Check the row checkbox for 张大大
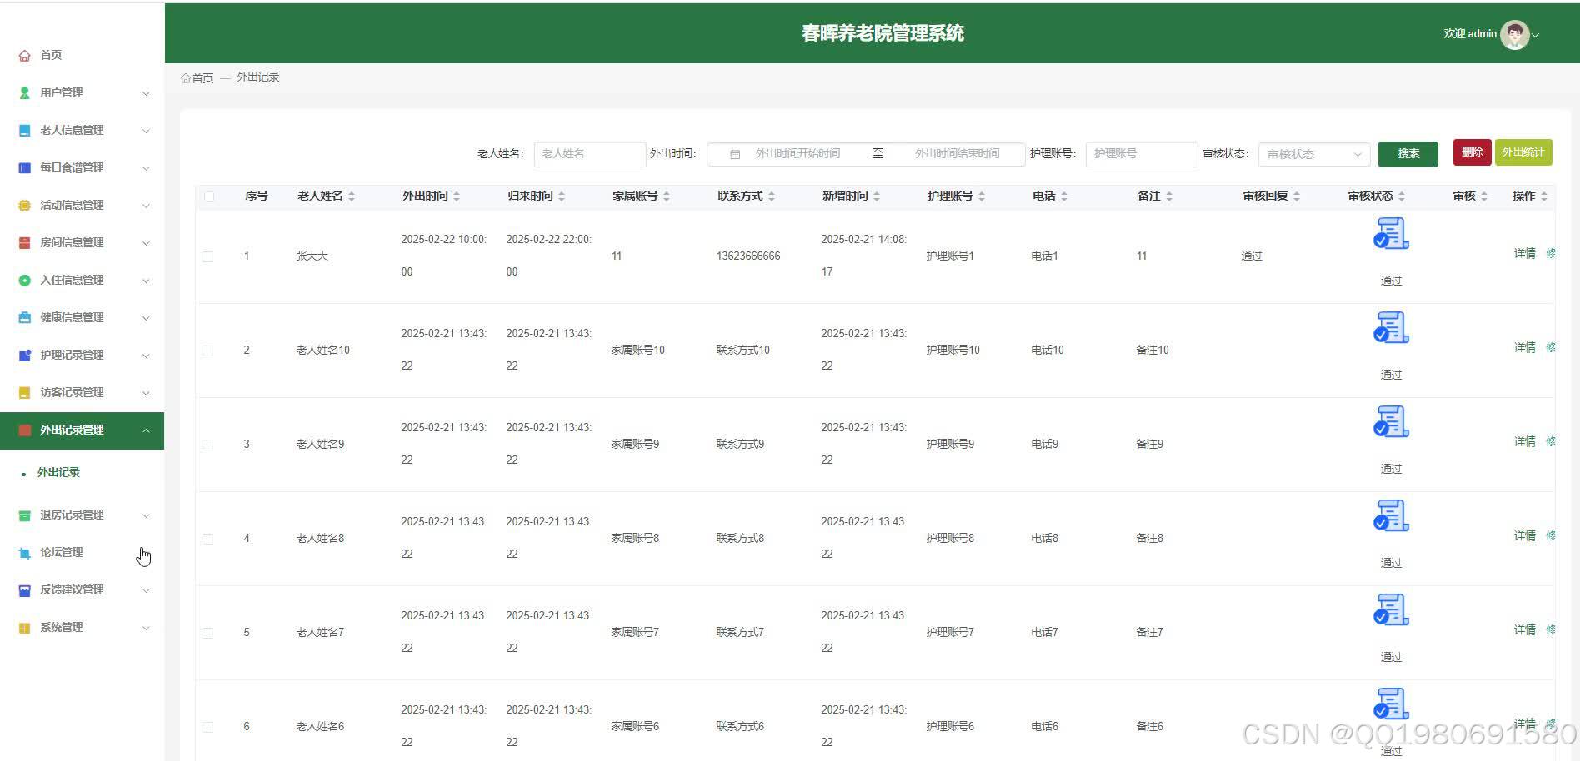The width and height of the screenshot is (1580, 761). pos(208,256)
